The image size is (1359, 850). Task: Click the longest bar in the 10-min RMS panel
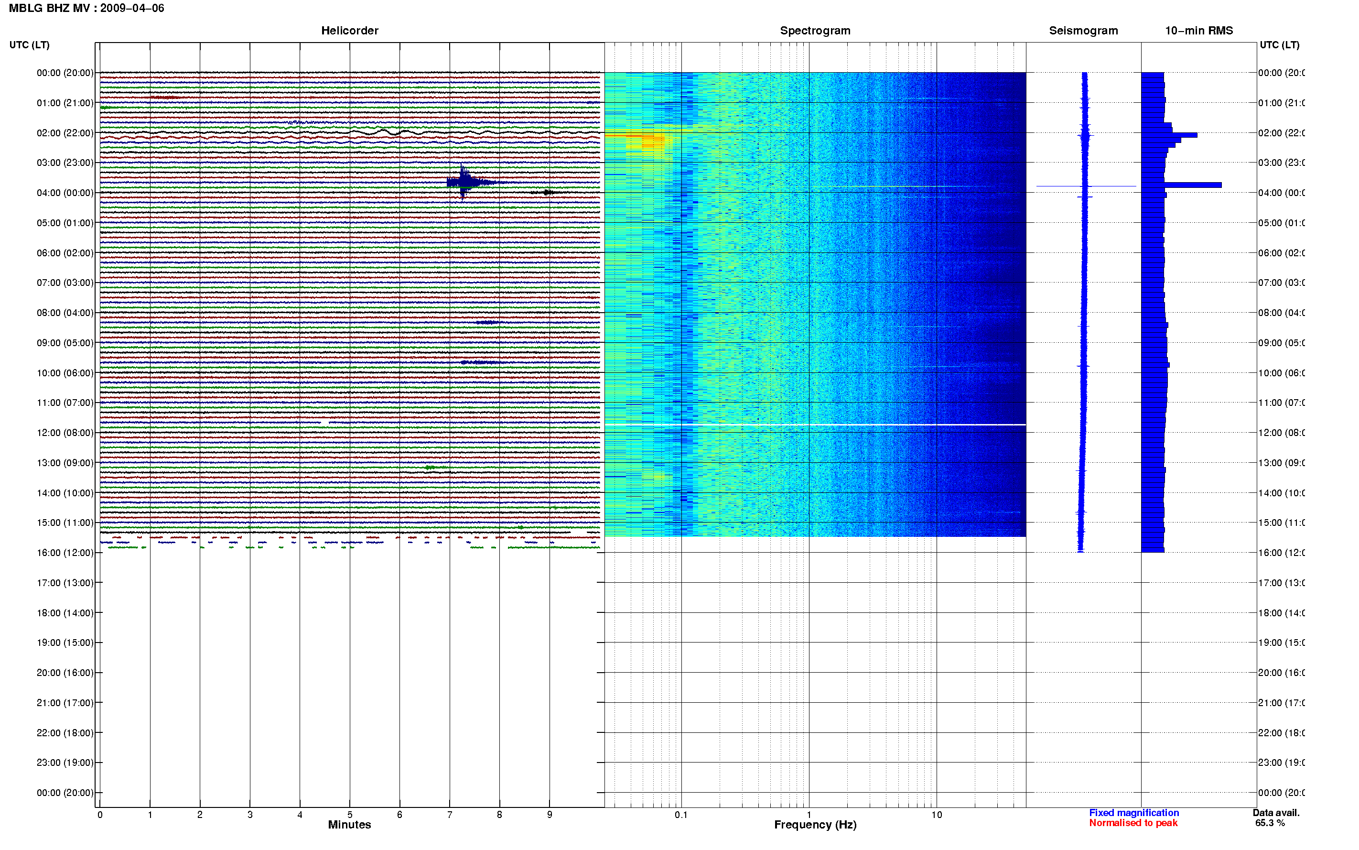point(1181,185)
